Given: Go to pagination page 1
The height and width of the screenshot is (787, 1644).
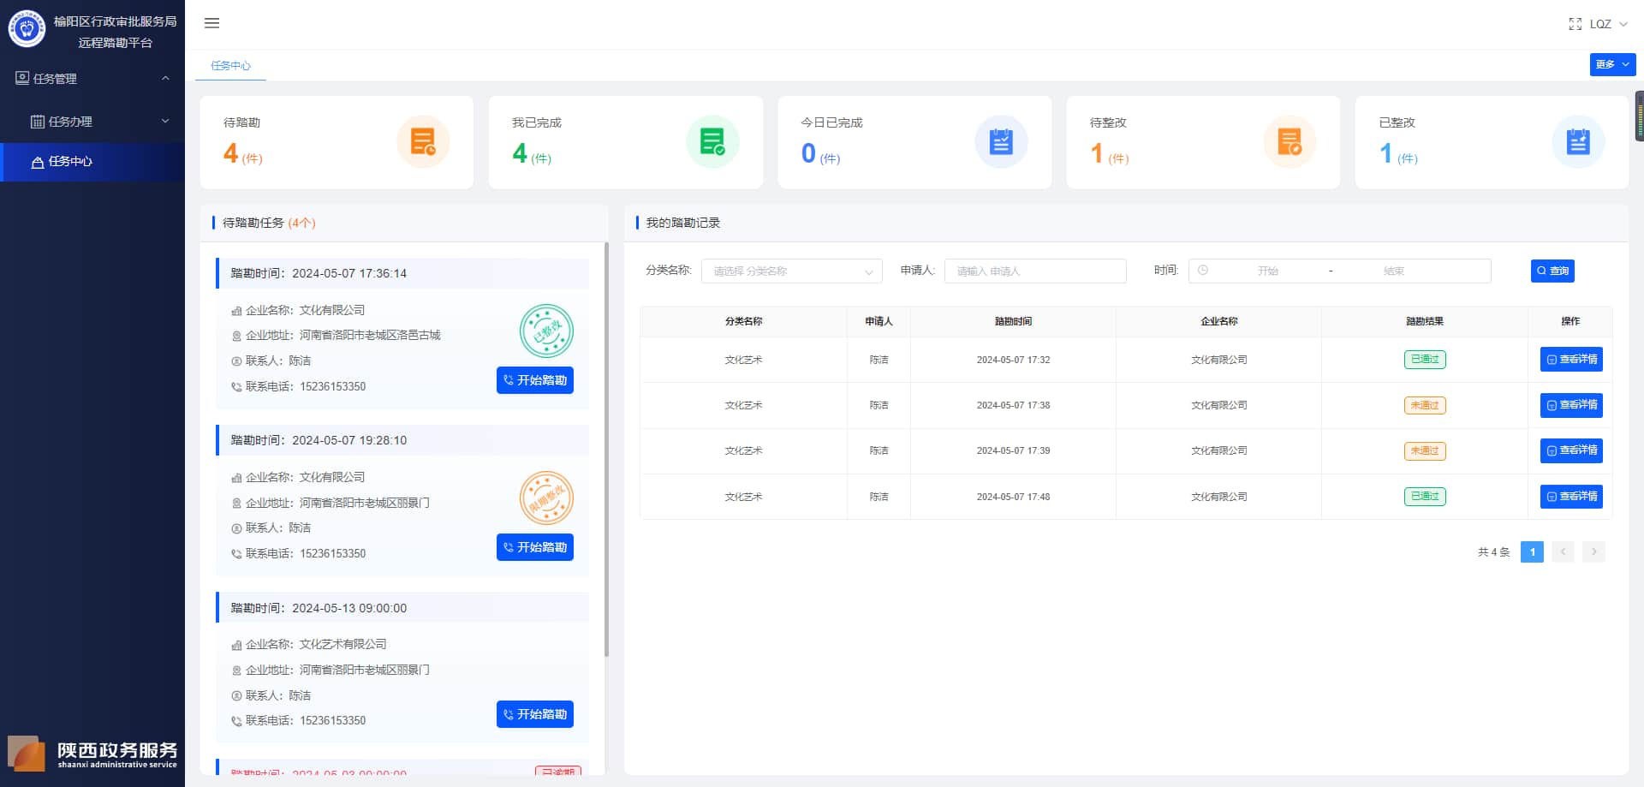Looking at the screenshot, I should click(x=1532, y=552).
